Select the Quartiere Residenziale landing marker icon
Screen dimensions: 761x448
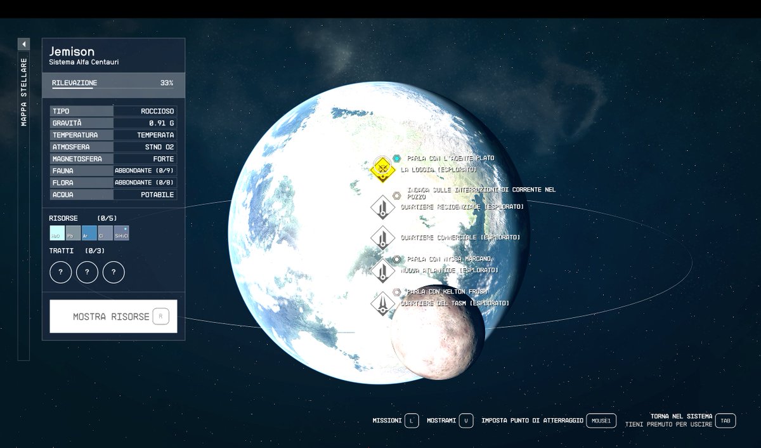(x=382, y=207)
